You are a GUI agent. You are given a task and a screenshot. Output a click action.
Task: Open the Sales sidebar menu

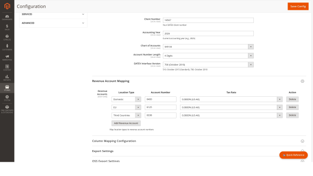(7, 27)
